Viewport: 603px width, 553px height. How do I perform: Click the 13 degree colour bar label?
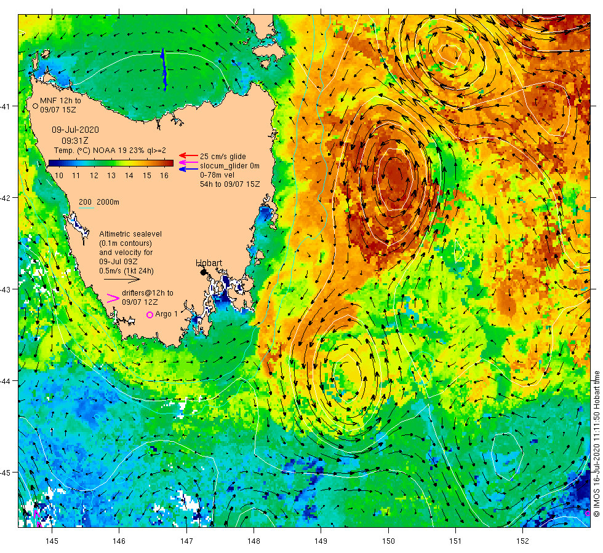click(111, 176)
